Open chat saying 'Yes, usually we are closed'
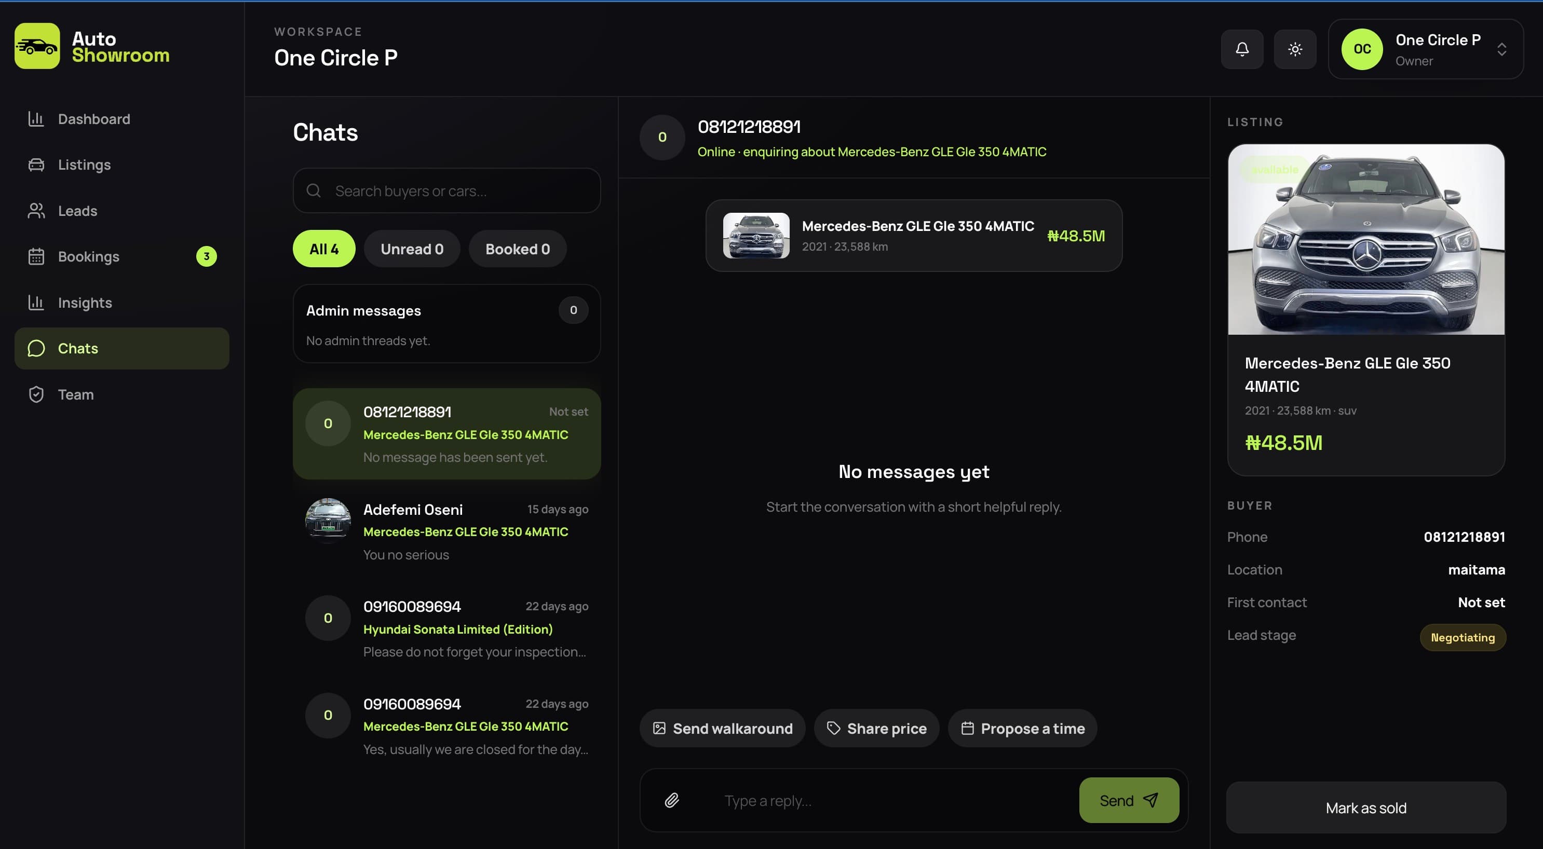 tap(447, 725)
